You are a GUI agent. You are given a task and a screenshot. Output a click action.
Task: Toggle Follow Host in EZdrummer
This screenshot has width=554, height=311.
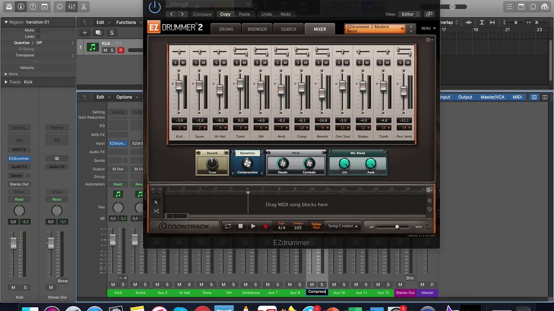pyautogui.click(x=316, y=226)
